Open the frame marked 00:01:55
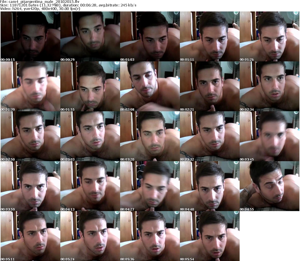Viewport: 300px width, 261px height. (90, 86)
